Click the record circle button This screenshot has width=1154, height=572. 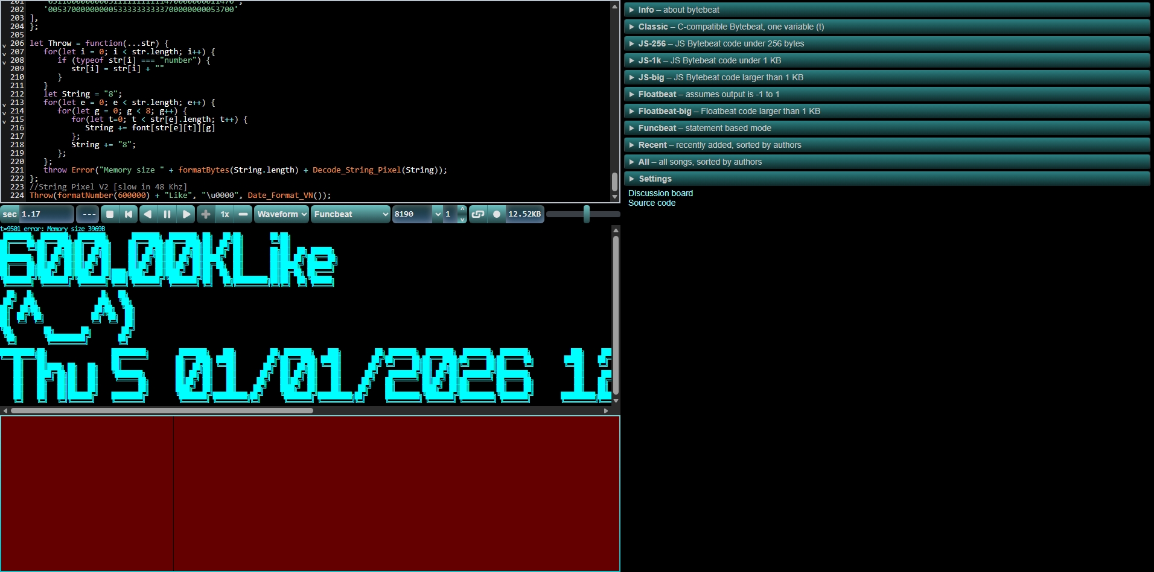[x=497, y=214]
